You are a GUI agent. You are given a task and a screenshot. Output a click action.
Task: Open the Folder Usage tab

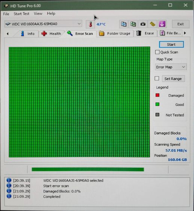pos(115,33)
